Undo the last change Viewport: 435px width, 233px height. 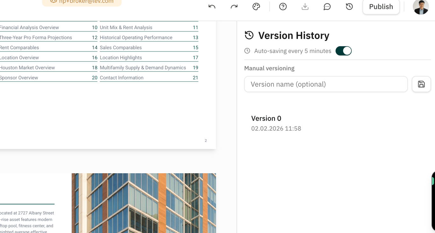(211, 6)
